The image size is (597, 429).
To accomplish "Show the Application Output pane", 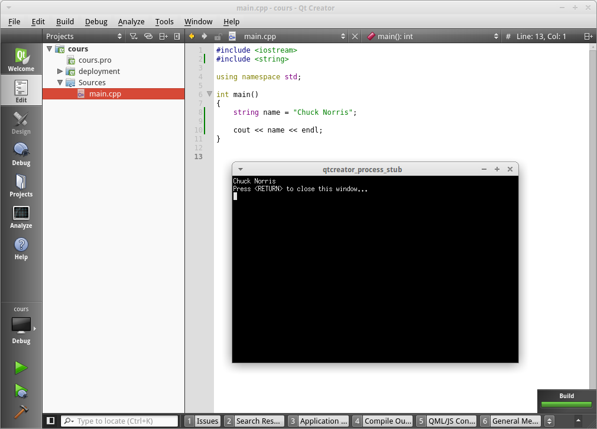I will pos(318,421).
